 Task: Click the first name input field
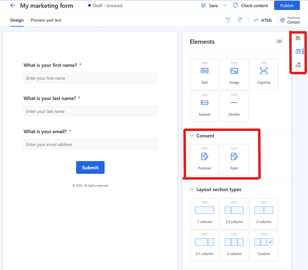[x=90, y=78]
